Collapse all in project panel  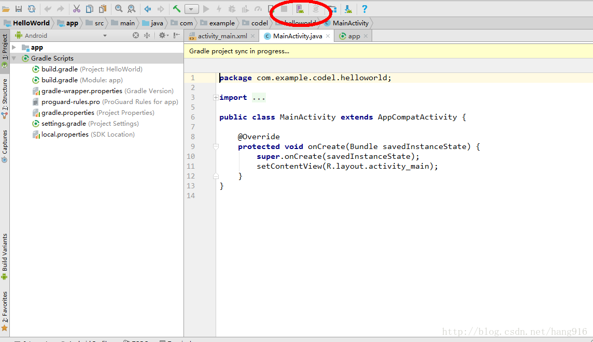(x=147, y=36)
